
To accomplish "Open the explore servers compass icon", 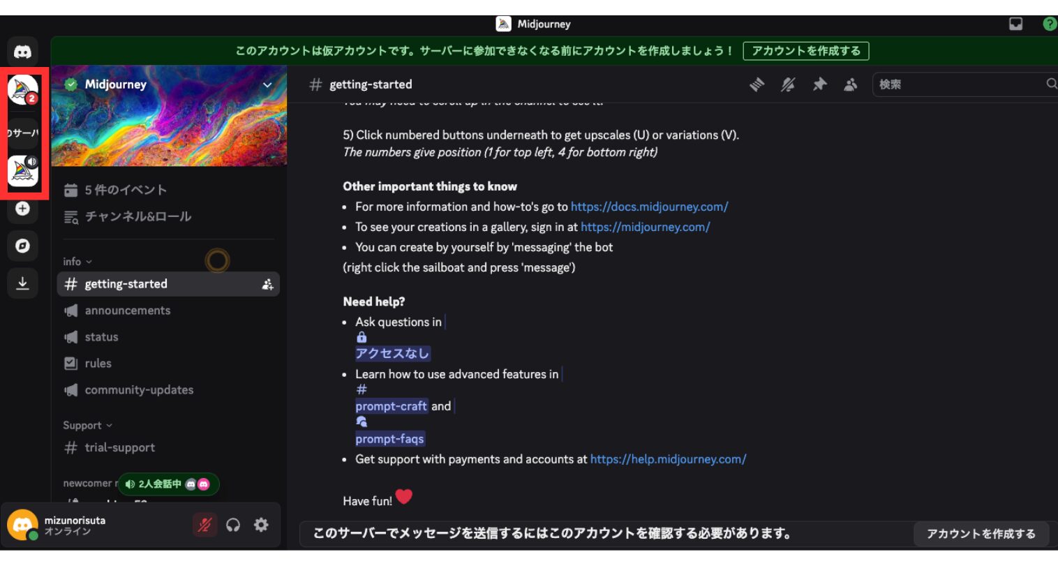I will (22, 246).
